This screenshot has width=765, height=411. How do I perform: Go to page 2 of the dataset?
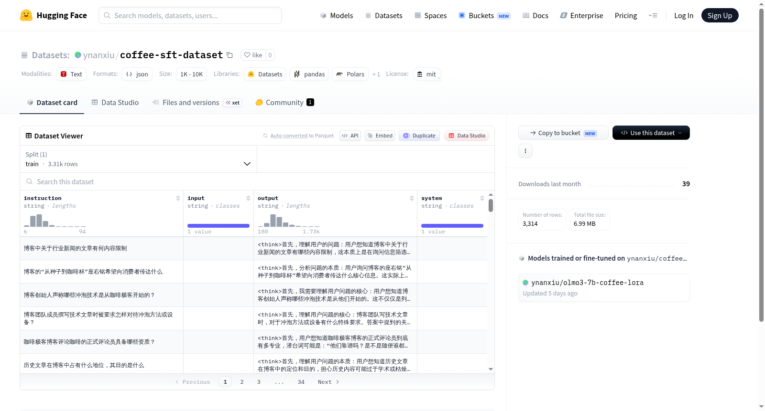click(242, 382)
